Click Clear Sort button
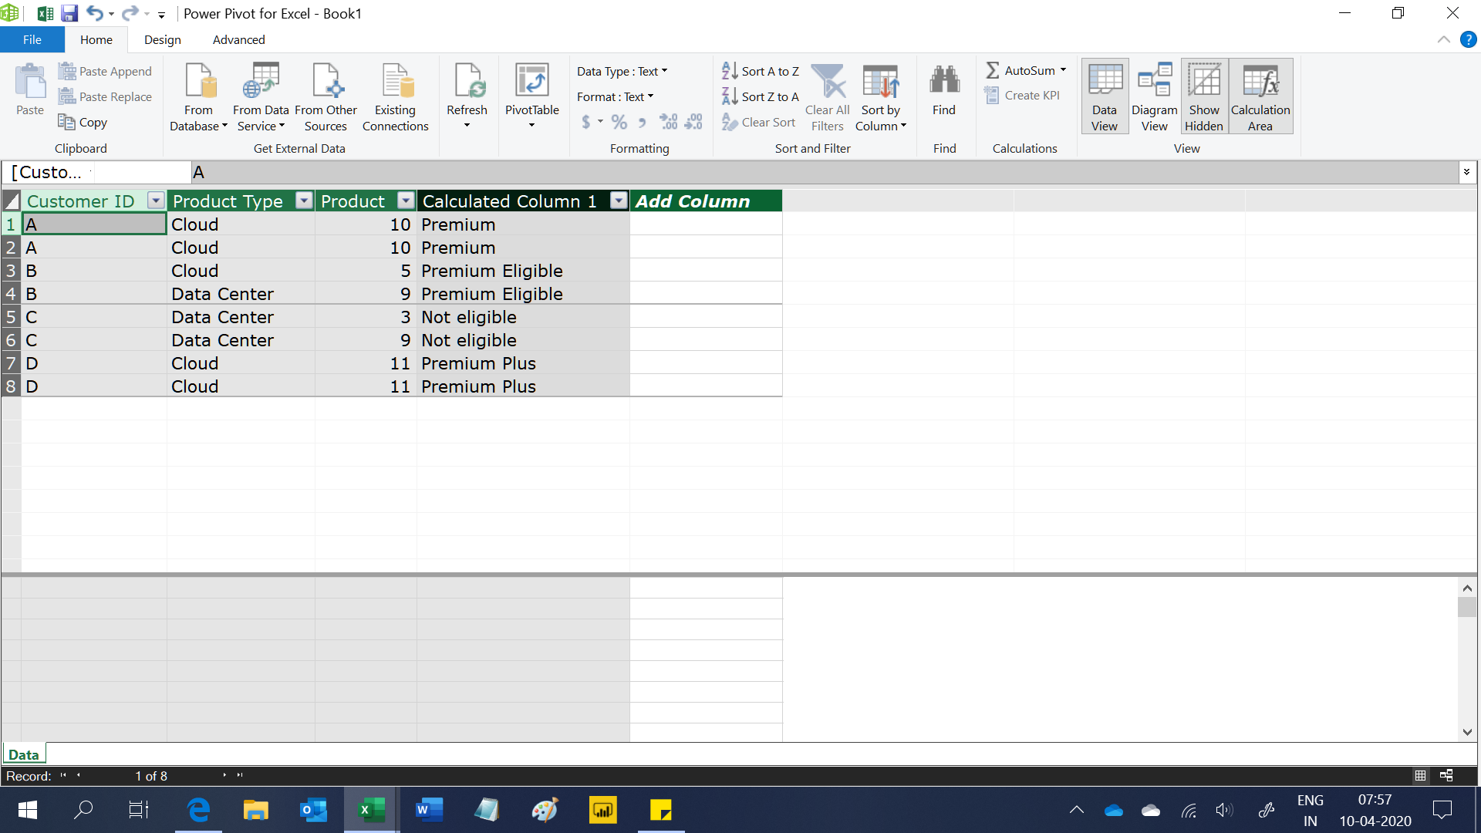This screenshot has height=833, width=1481. (758, 122)
